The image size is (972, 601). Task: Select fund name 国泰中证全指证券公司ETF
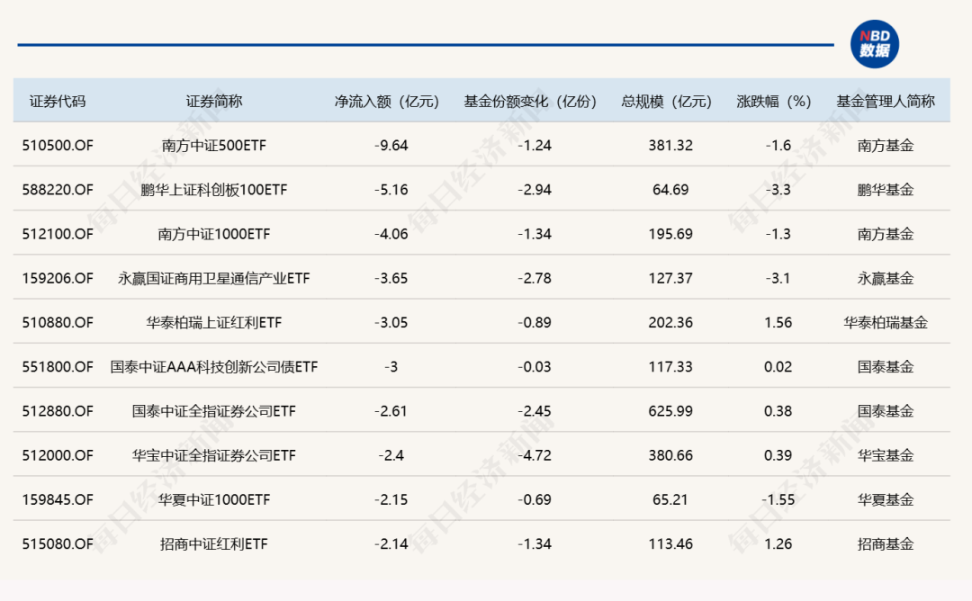pyautogui.click(x=214, y=411)
